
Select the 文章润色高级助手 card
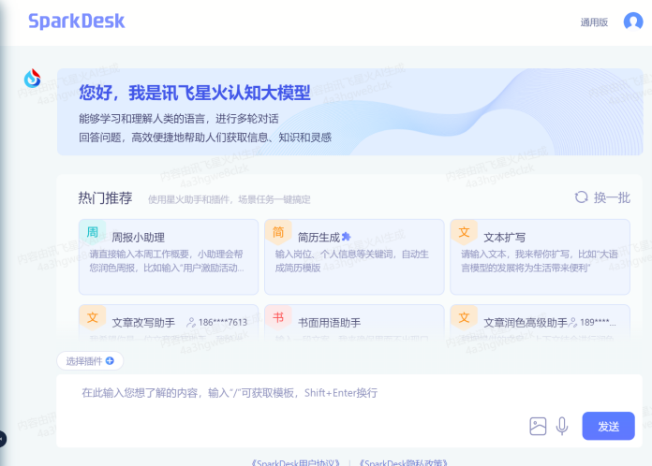[540, 322]
